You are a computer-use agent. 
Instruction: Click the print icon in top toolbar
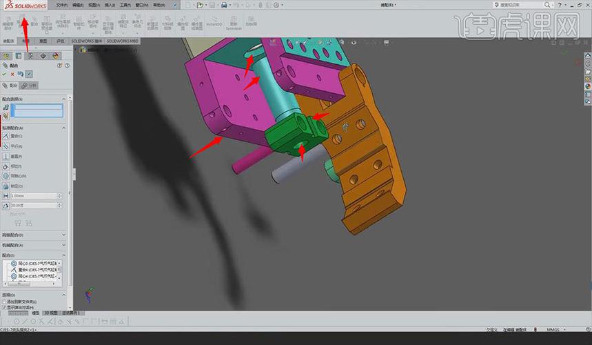point(224,5)
